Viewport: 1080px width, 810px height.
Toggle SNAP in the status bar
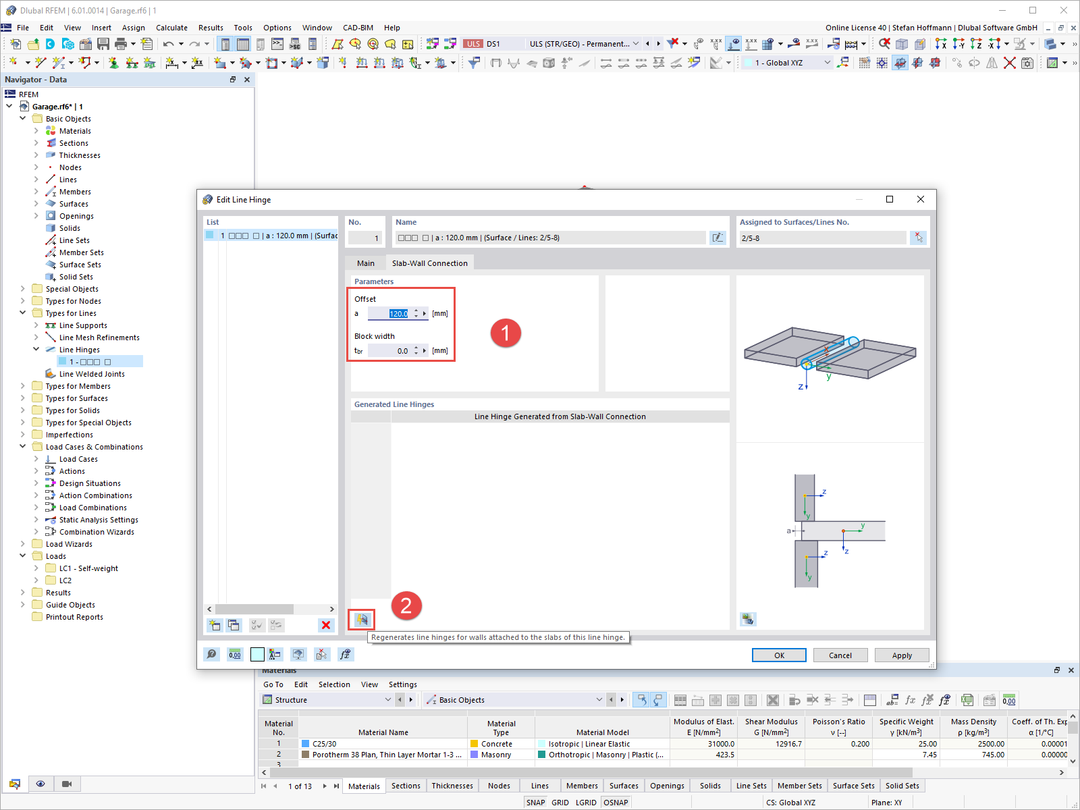pos(535,803)
